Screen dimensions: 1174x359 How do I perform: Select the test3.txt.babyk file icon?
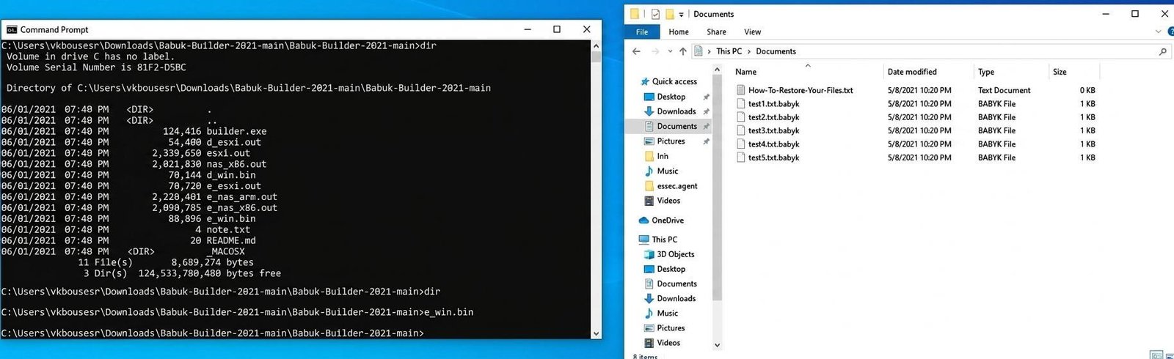741,130
